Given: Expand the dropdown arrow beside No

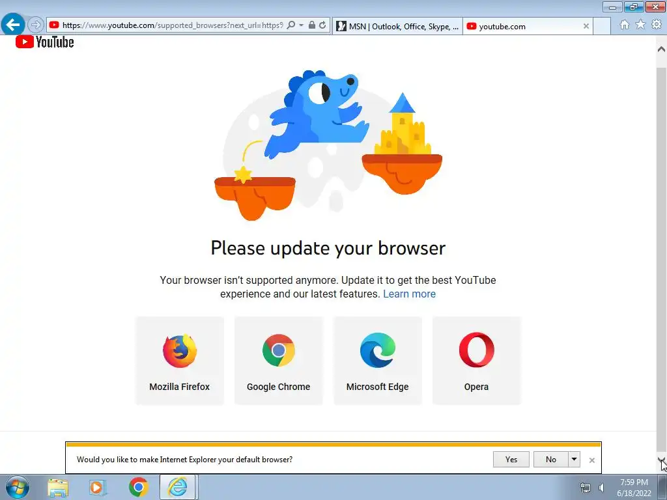Looking at the screenshot, I should (x=574, y=459).
